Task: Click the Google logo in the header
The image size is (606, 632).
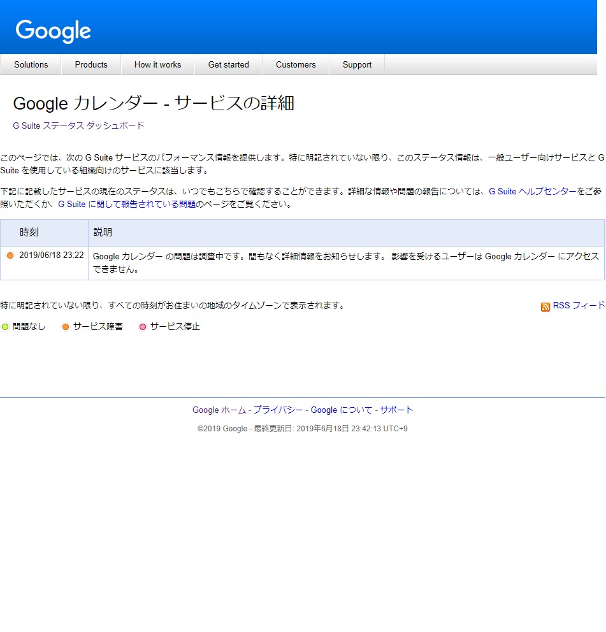Action: tap(54, 31)
